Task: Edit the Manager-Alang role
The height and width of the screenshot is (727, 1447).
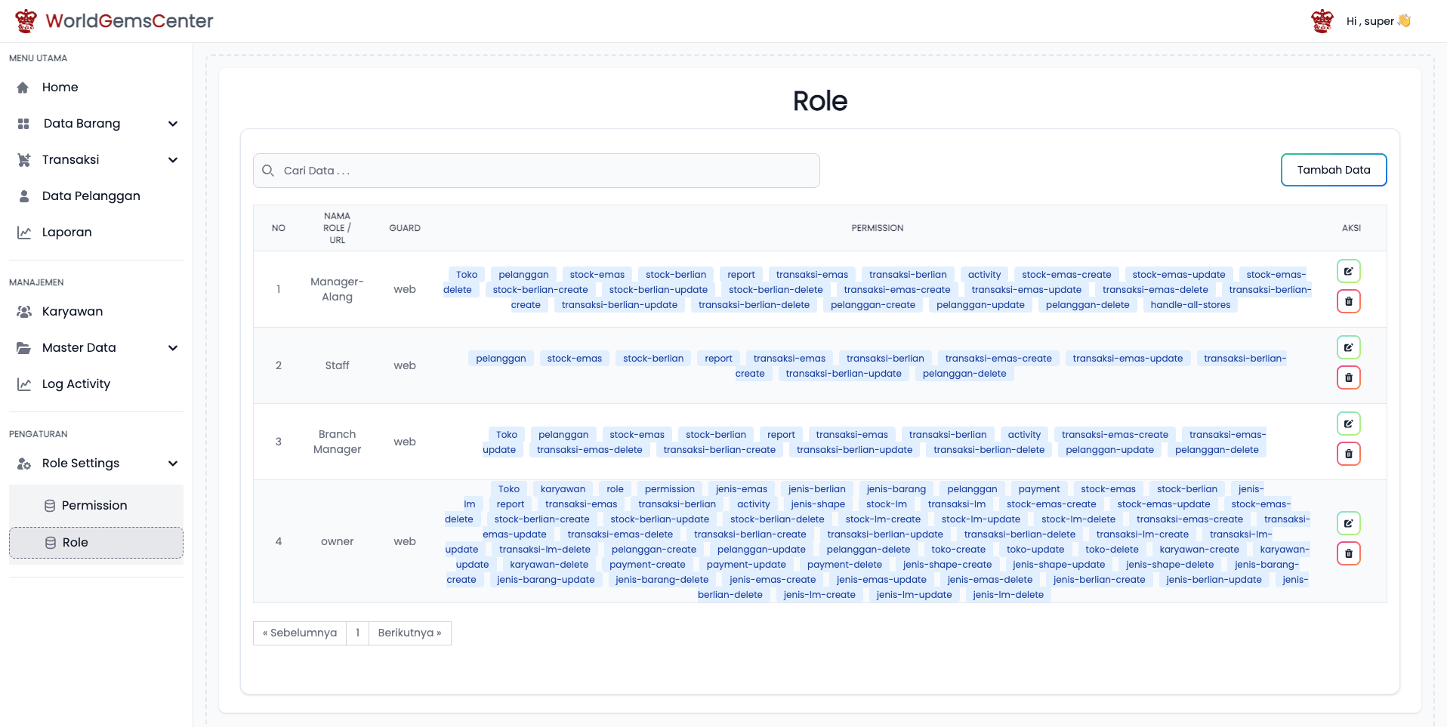Action: pyautogui.click(x=1349, y=271)
